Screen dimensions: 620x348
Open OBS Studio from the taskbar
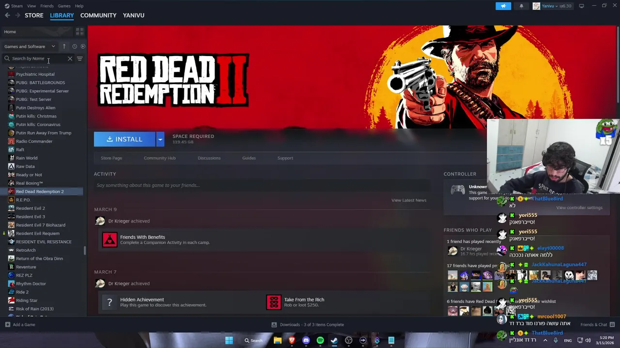point(349,340)
